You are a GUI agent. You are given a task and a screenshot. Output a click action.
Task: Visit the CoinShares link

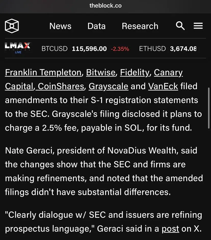tap(61, 86)
